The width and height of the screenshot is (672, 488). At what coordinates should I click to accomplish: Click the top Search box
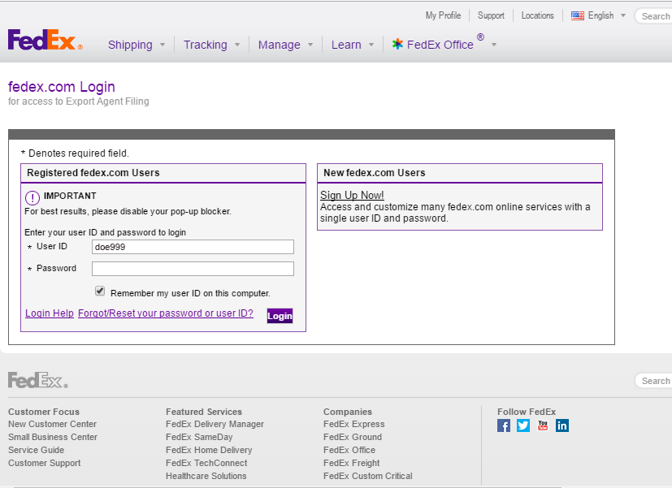coord(653,16)
